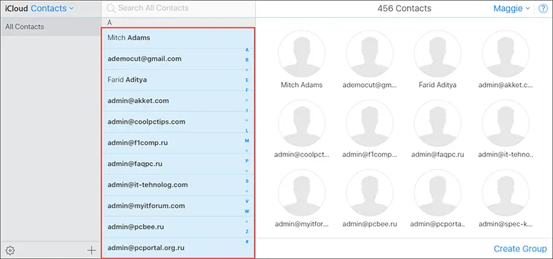Screen dimensions: 553x259
Task: Select Mitch Adams in contact list
Action: (178, 38)
